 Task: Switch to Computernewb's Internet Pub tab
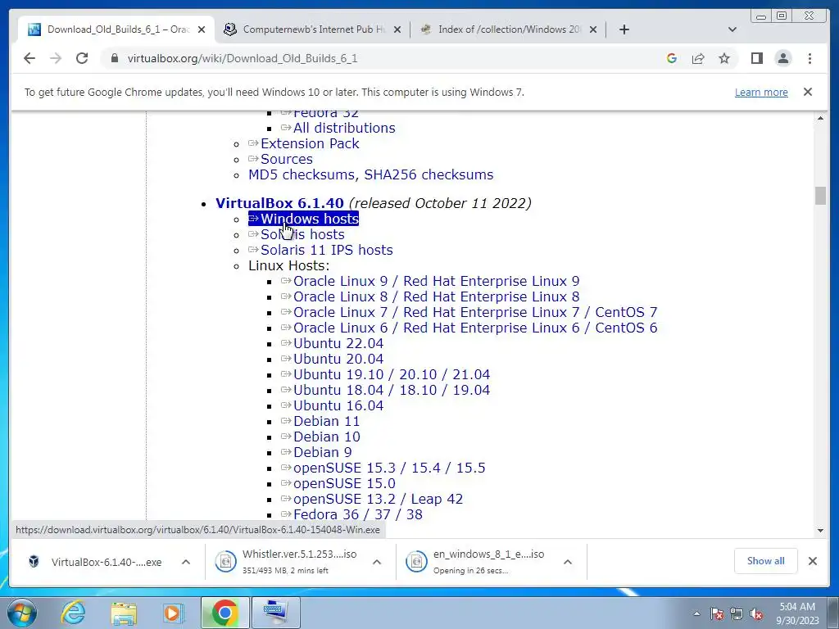coord(312,29)
